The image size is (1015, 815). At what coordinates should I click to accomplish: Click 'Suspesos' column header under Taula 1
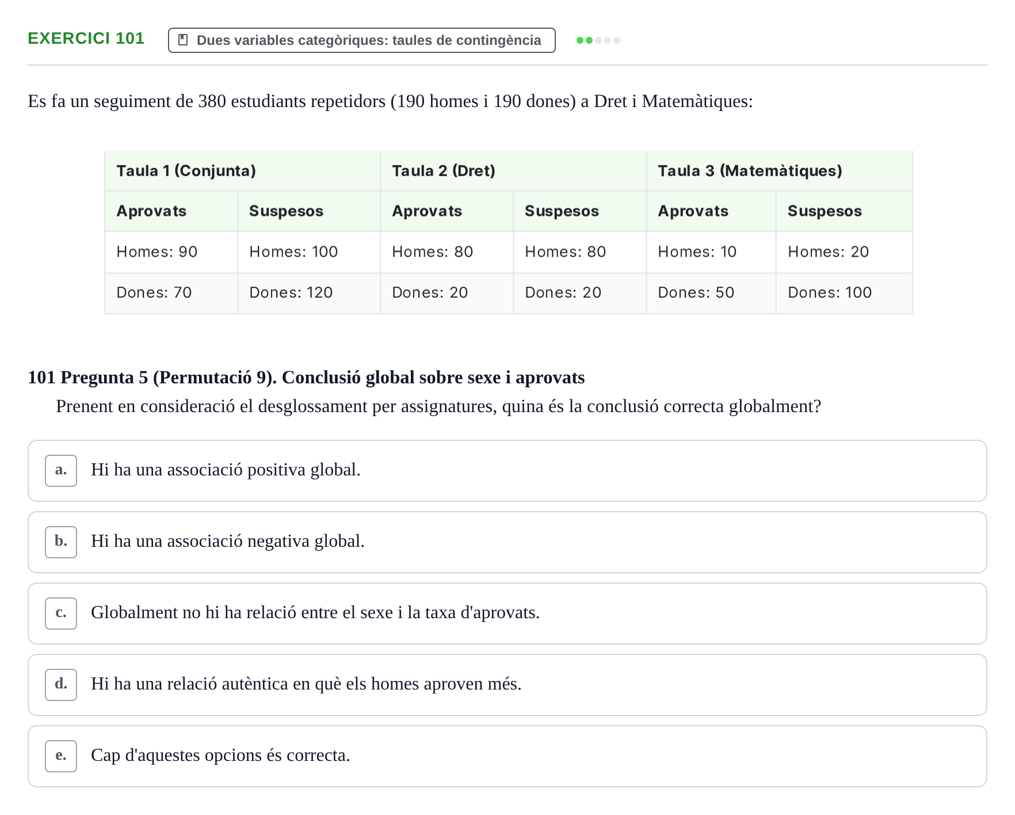(309, 211)
